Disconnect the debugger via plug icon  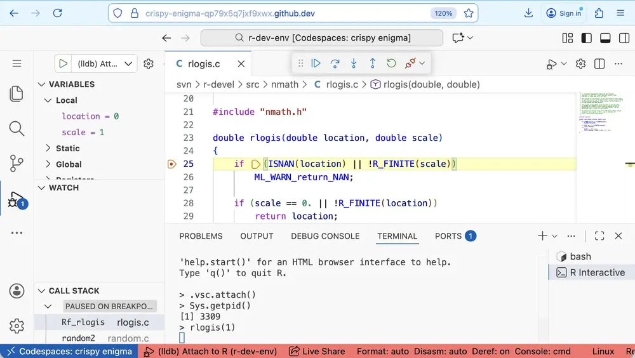410,63
